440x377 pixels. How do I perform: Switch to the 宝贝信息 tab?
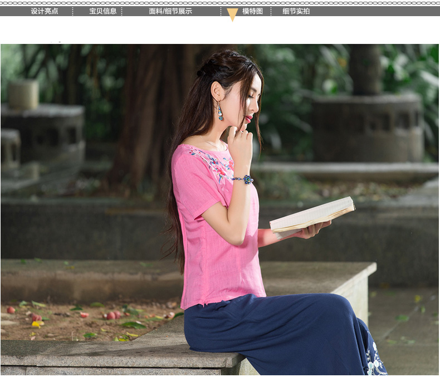[103, 11]
